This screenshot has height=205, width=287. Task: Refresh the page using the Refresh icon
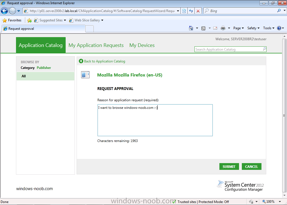(191, 11)
